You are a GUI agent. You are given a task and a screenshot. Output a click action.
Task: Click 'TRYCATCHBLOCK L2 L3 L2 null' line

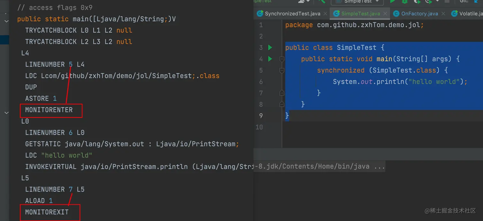(79, 42)
